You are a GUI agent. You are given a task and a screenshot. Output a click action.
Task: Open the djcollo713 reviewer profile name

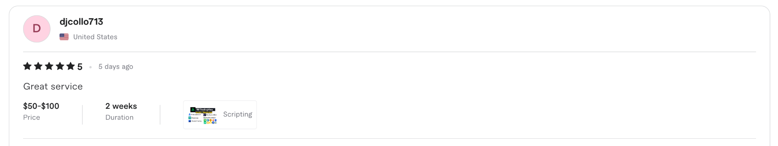pos(81,22)
